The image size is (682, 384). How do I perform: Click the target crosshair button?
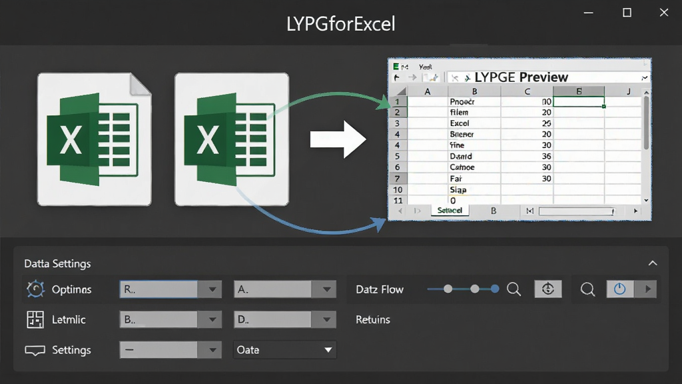click(548, 289)
